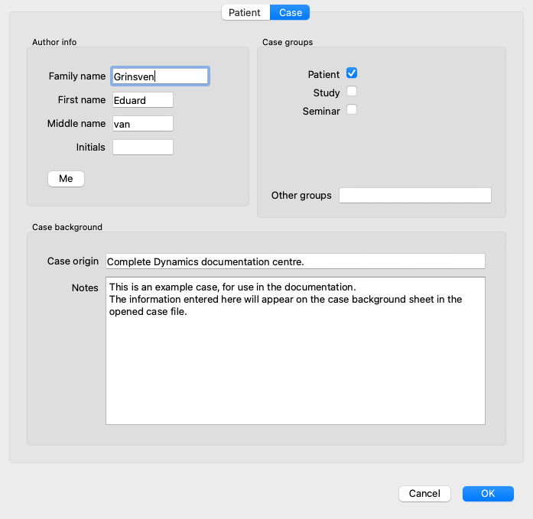Click the Seminar label text

pos(321,111)
